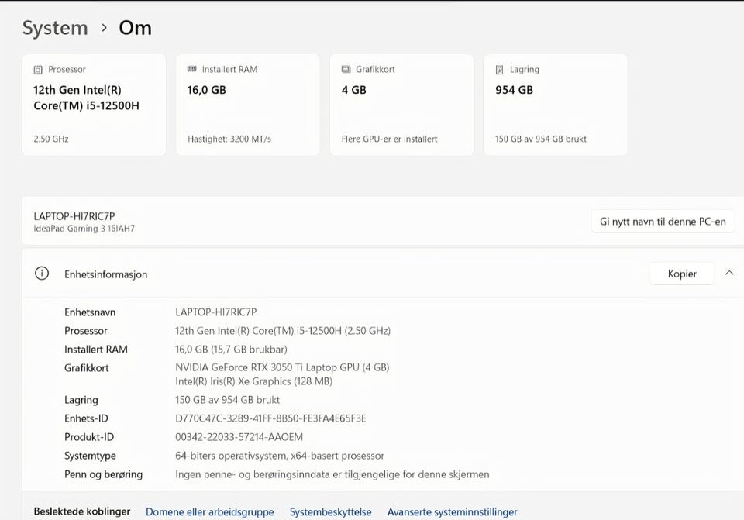This screenshot has width=744, height=520.
Task: Click the Lagring storage icon
Action: point(500,70)
